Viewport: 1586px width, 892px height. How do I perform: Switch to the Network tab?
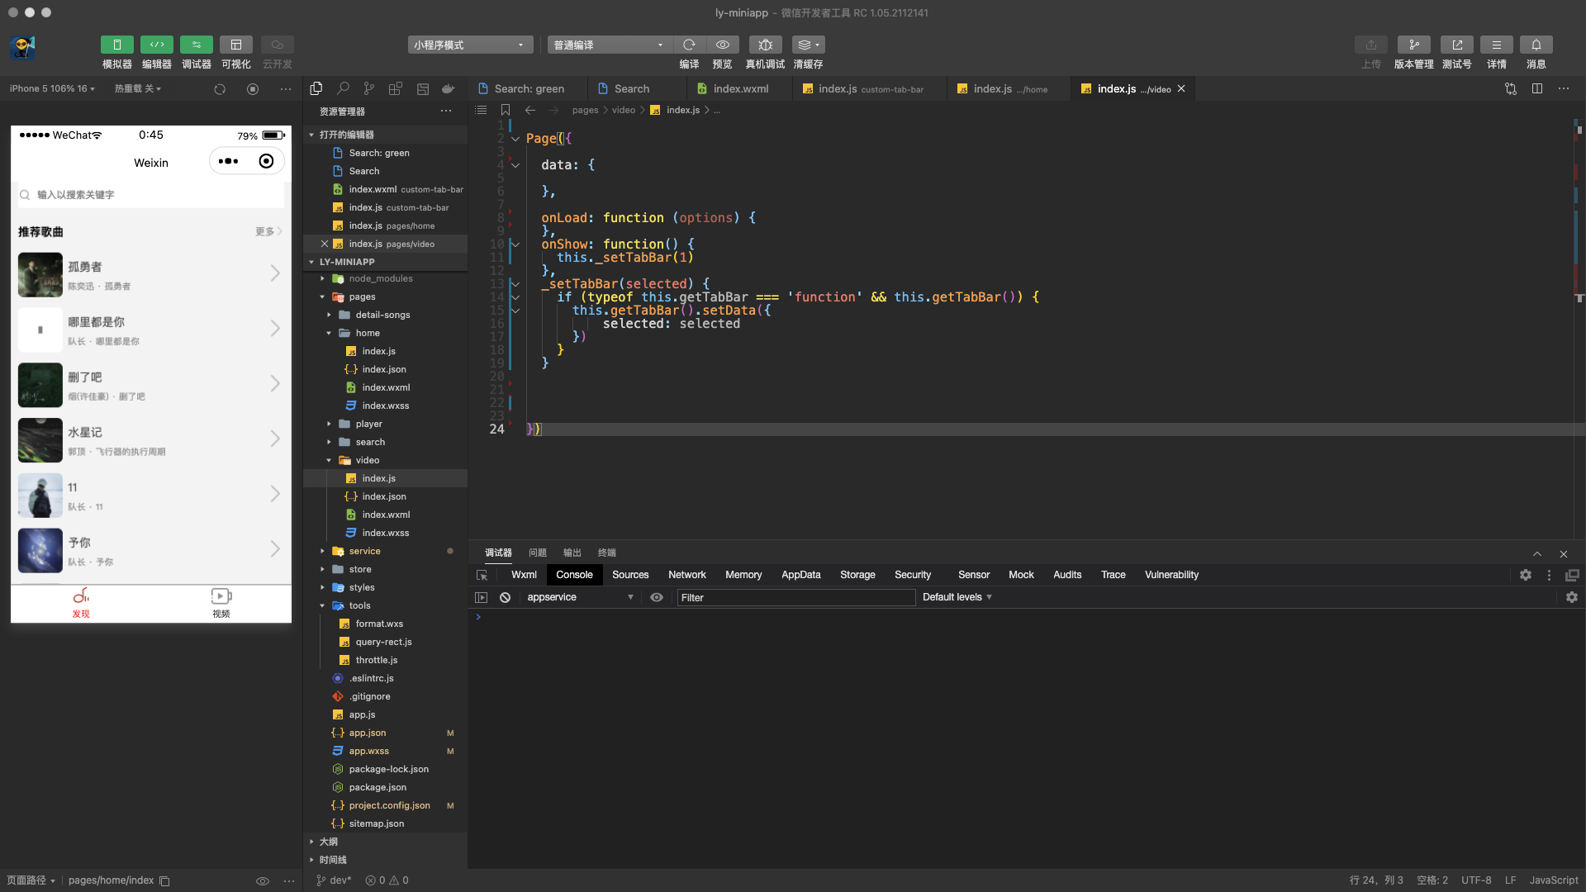686,575
